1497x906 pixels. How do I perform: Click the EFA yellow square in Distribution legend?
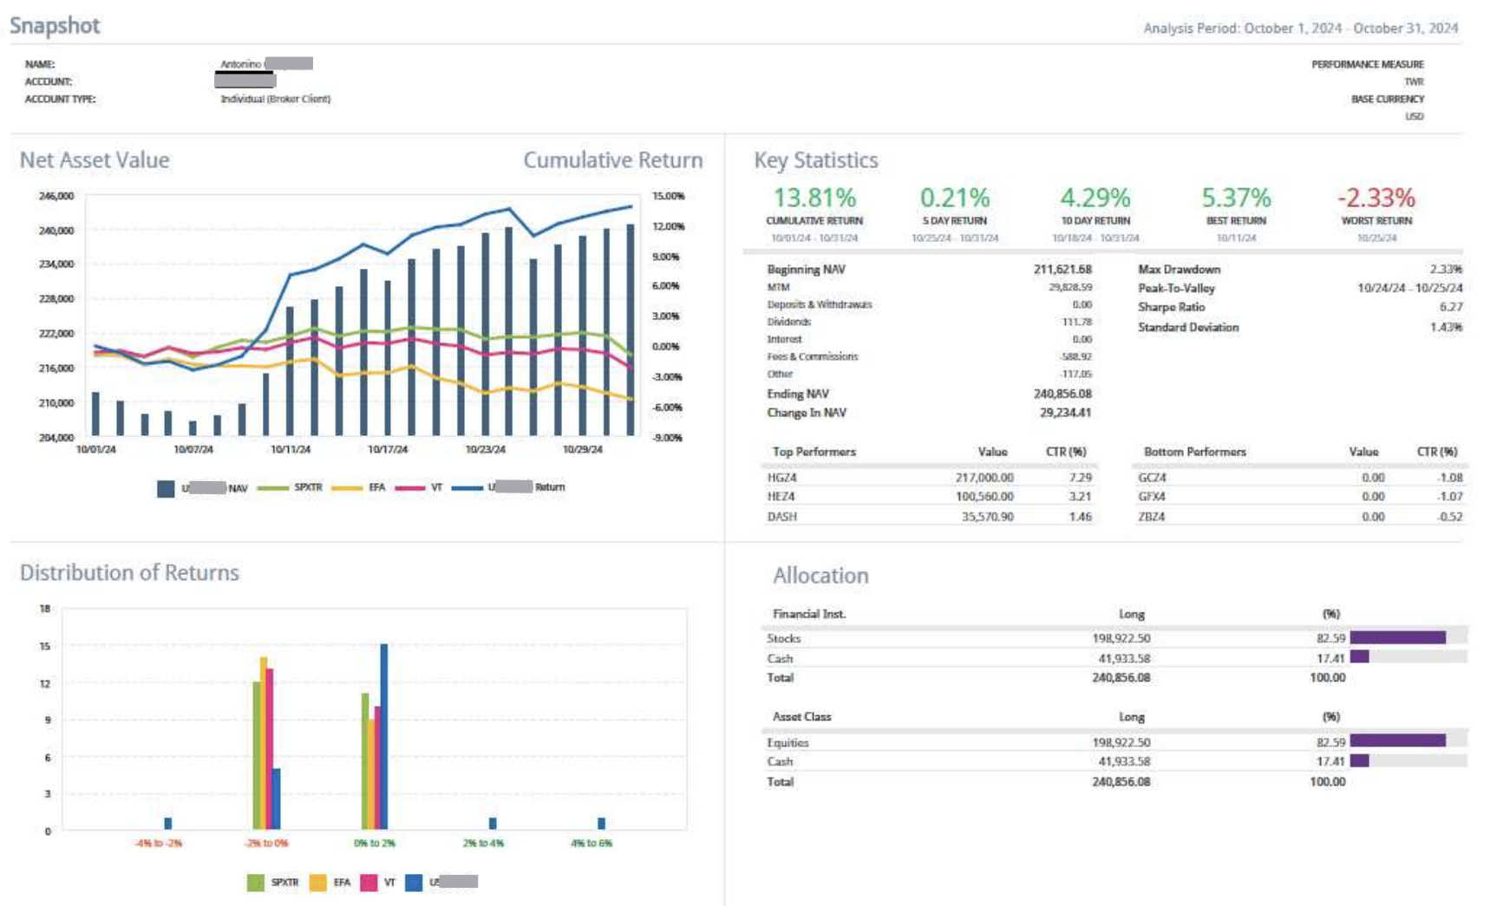[318, 883]
